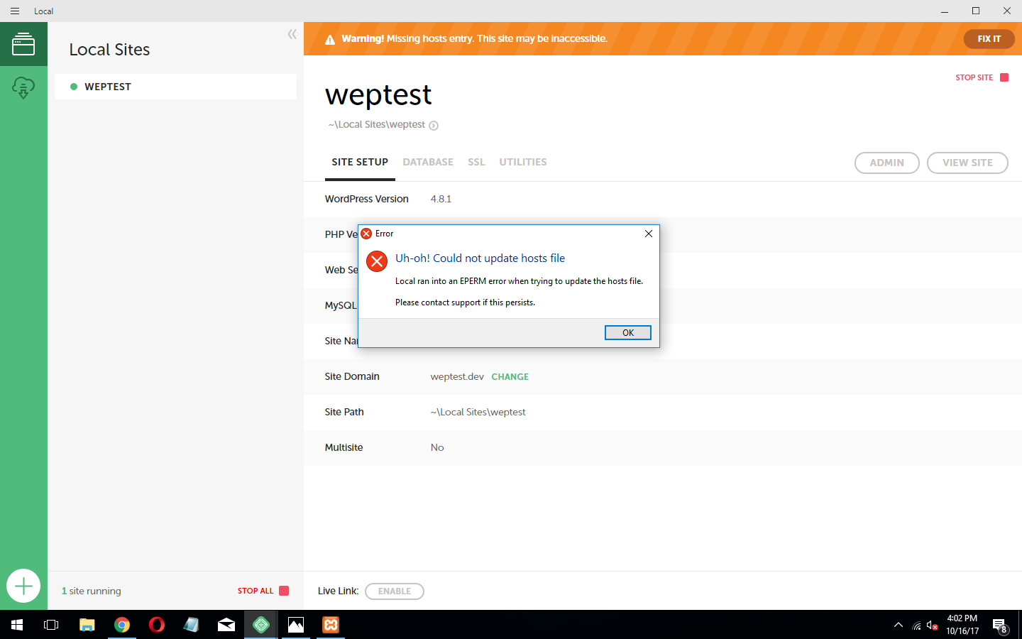Click the red Stop All square icon

pyautogui.click(x=284, y=591)
